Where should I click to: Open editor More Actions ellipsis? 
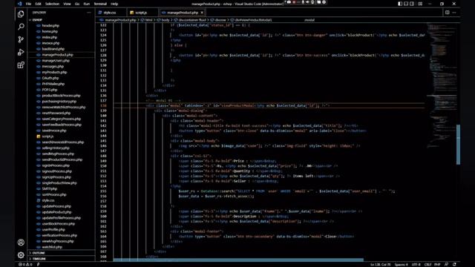pyautogui.click(x=454, y=13)
